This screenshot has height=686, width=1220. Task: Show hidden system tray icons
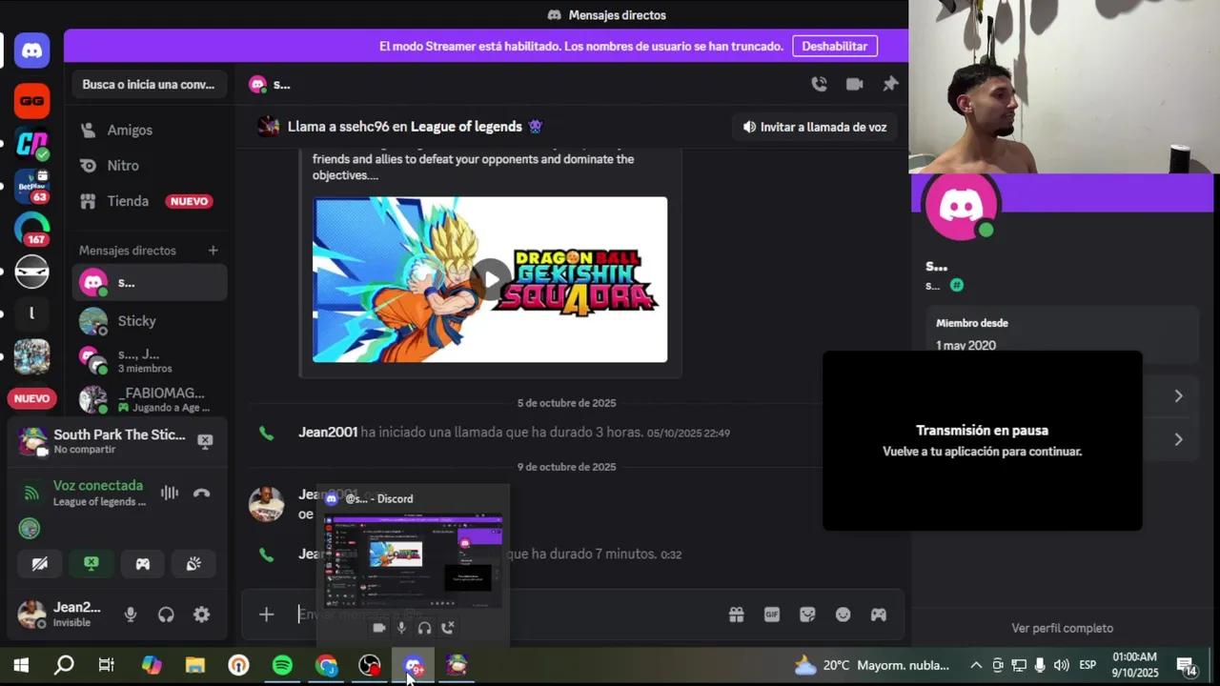[975, 665]
